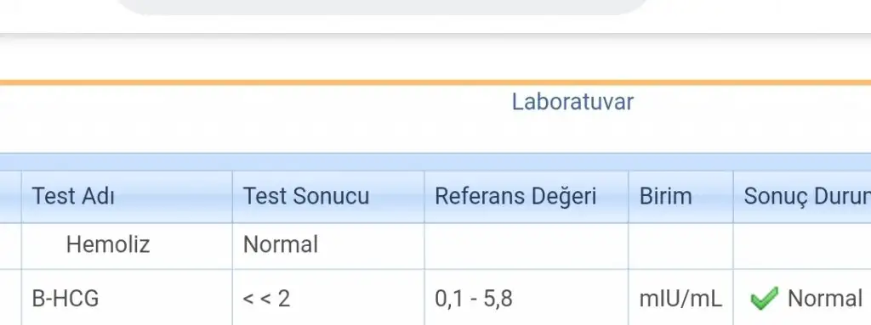
Task: Click the gray rounded bar at top
Action: 384,7
